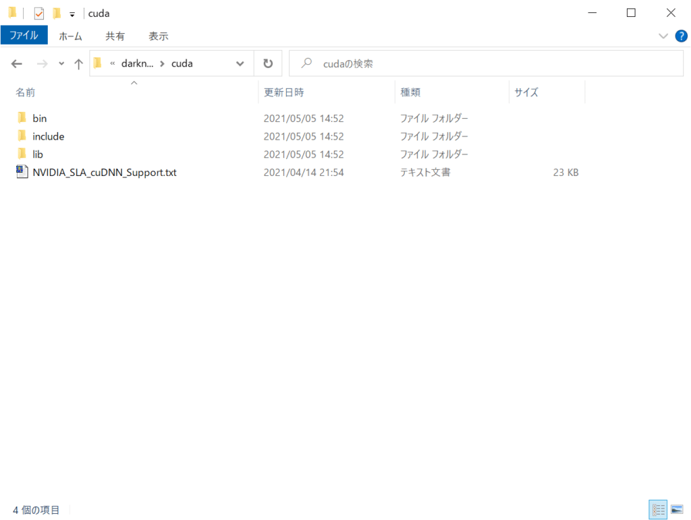Sort by 名前 column header
The height and width of the screenshot is (520, 691).
(26, 92)
